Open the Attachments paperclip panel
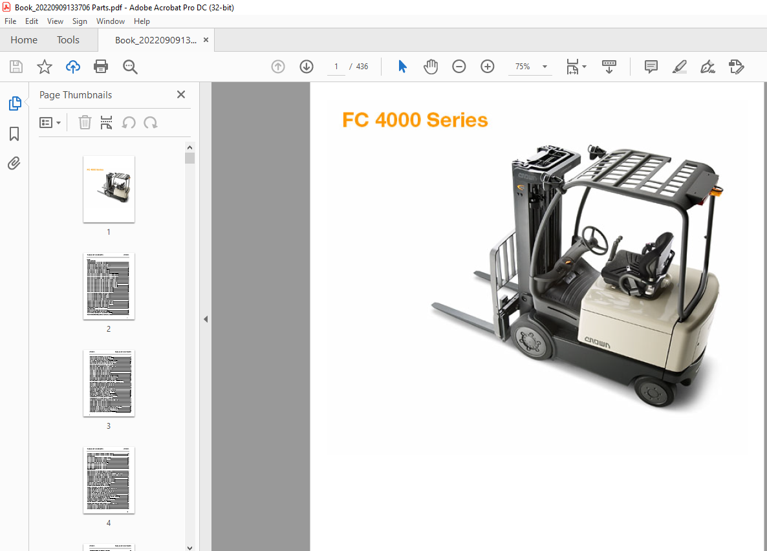This screenshot has width=767, height=551. point(14,163)
